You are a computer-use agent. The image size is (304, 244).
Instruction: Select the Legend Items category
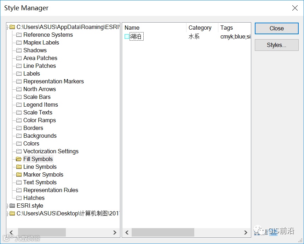[x=41, y=105]
